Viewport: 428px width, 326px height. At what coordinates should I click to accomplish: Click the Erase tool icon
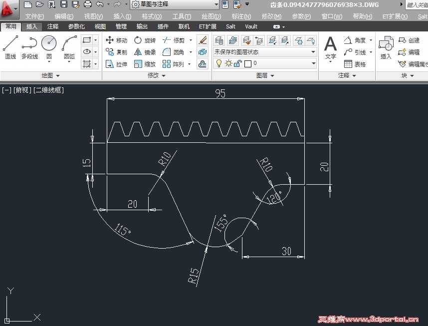pos(203,40)
